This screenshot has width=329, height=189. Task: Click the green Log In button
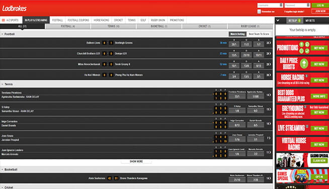point(320,5)
